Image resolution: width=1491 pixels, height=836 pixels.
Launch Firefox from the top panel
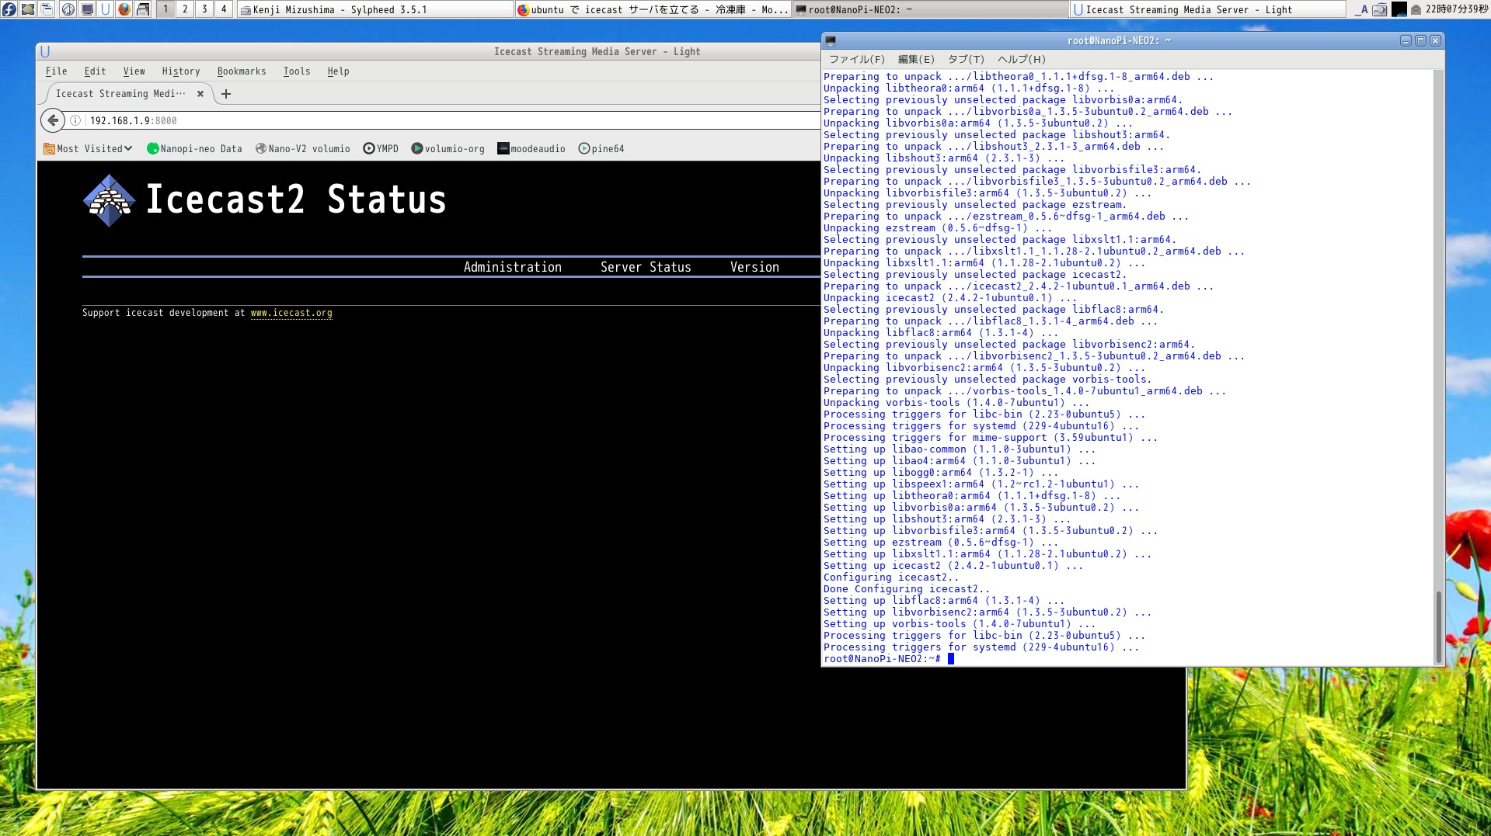(124, 9)
